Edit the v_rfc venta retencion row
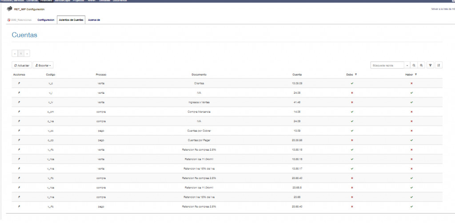 19,150
